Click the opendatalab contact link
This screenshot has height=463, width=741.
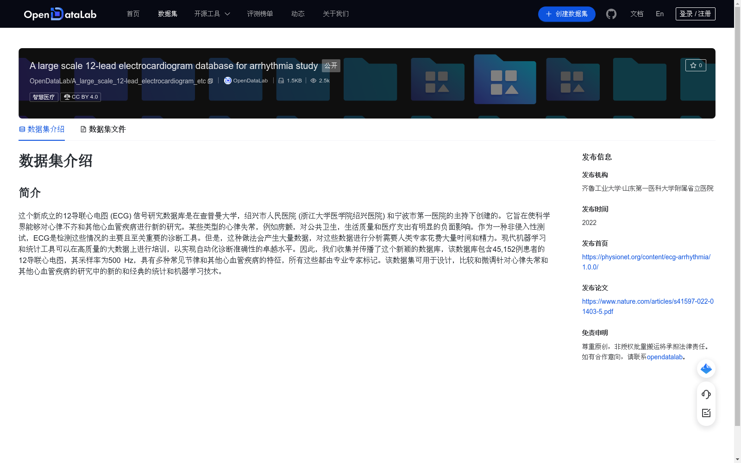tap(665, 357)
